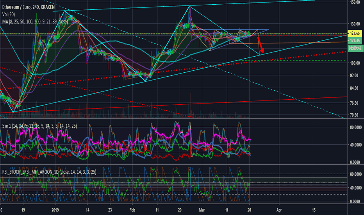The image size is (364, 215).
Task: Click the 100.00 price axis label
Action: [355, 63]
